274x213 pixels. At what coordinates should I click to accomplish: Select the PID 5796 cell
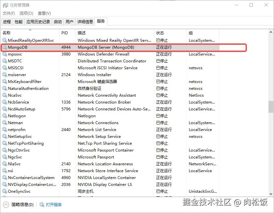66,109
